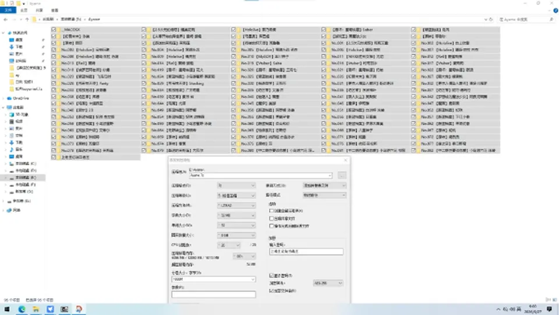Open the notification center icon
This screenshot has width=559, height=315.
pos(549,309)
